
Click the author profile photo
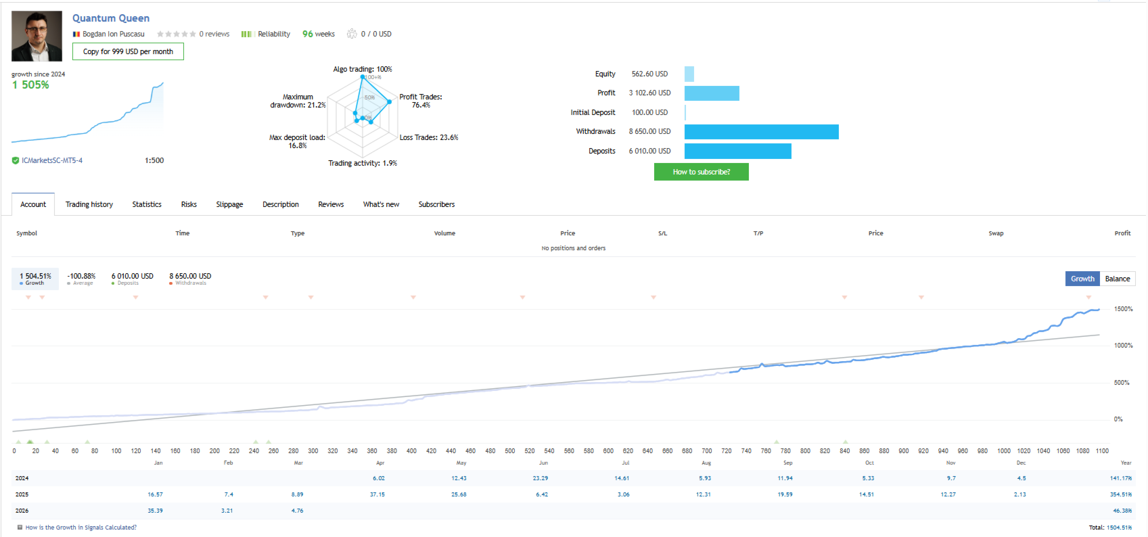pyautogui.click(x=37, y=36)
